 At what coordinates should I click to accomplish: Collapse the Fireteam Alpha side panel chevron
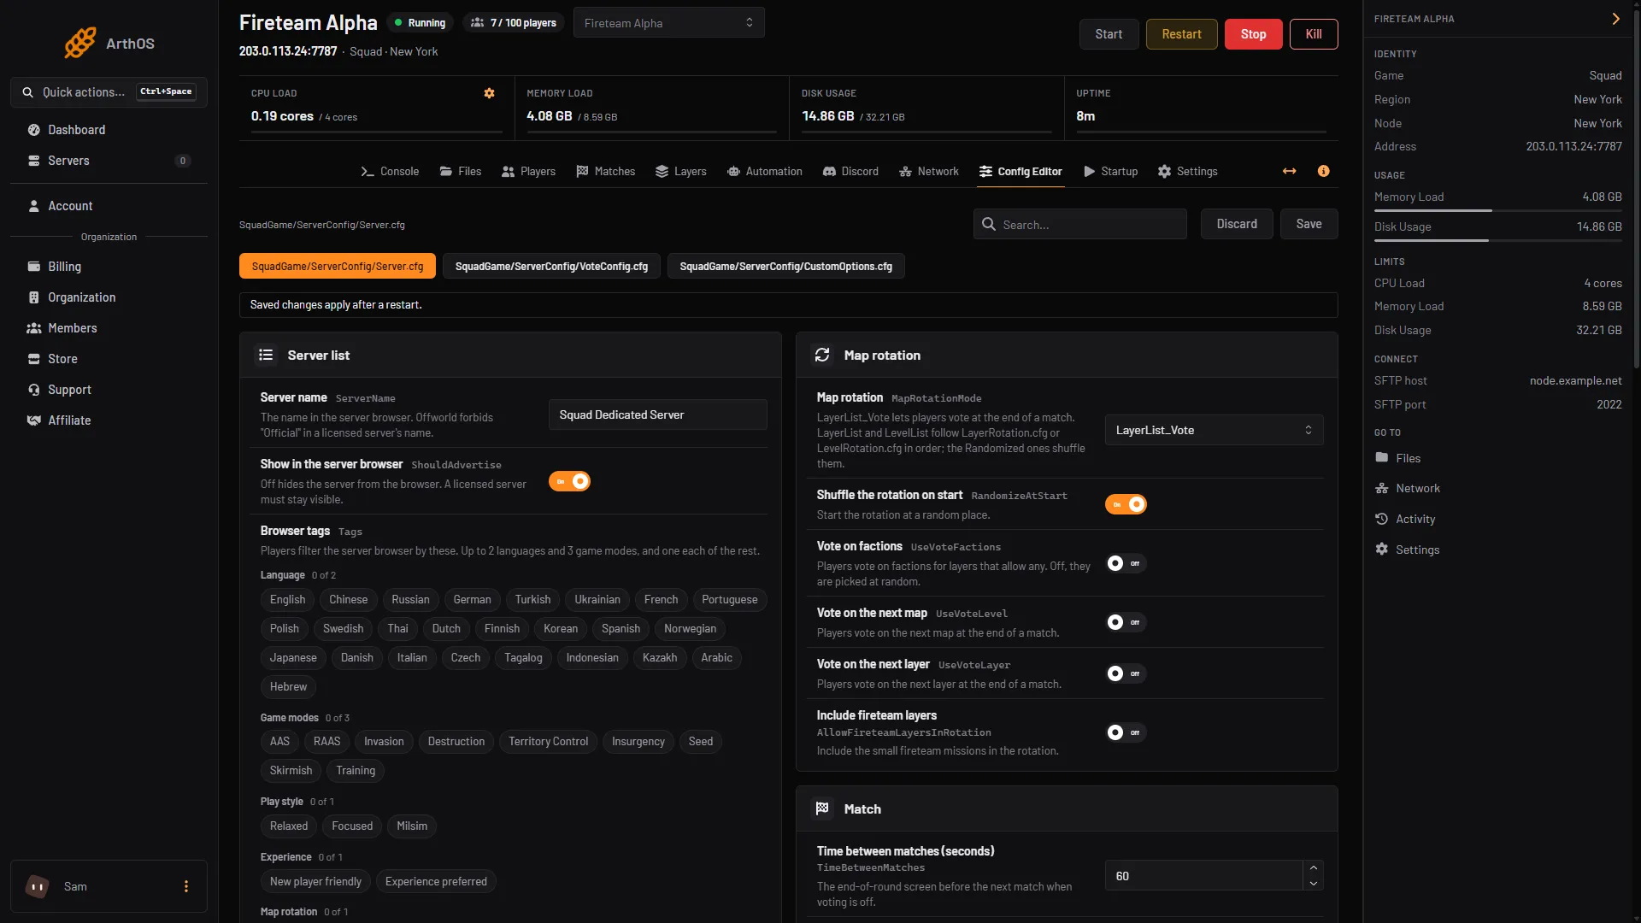point(1615,19)
